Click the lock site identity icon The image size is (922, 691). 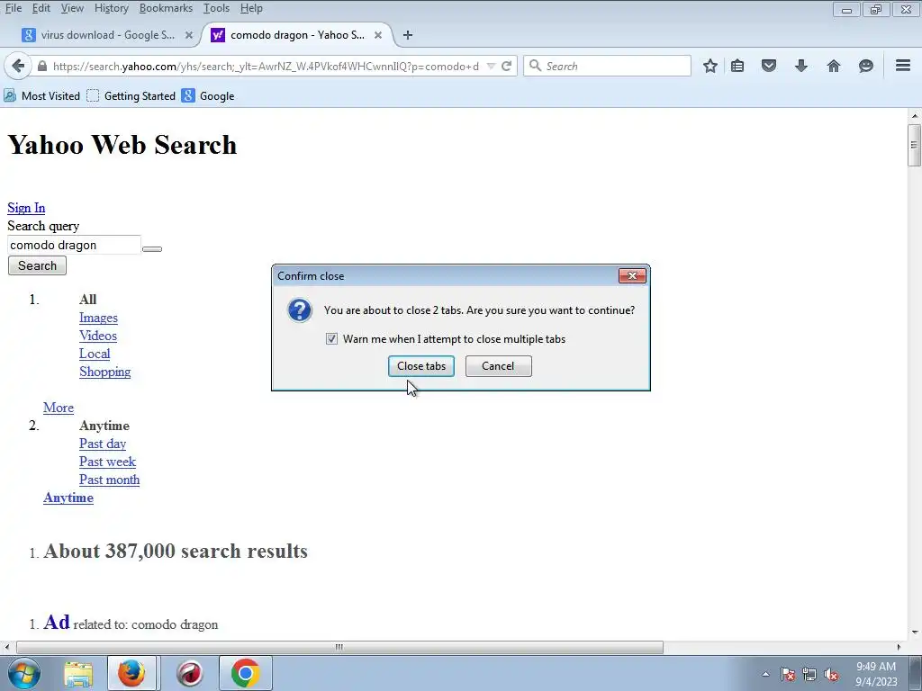[x=41, y=67]
